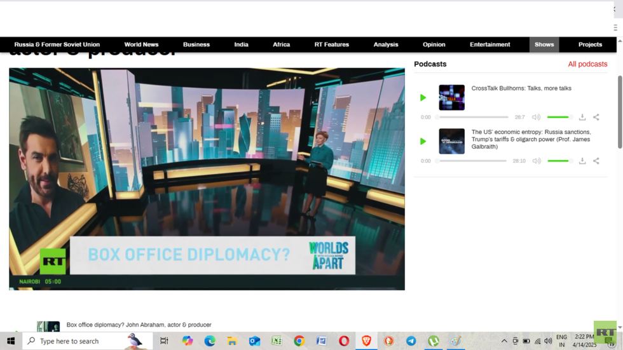
Task: Open Opera browser from the taskbar
Action: [344, 341]
